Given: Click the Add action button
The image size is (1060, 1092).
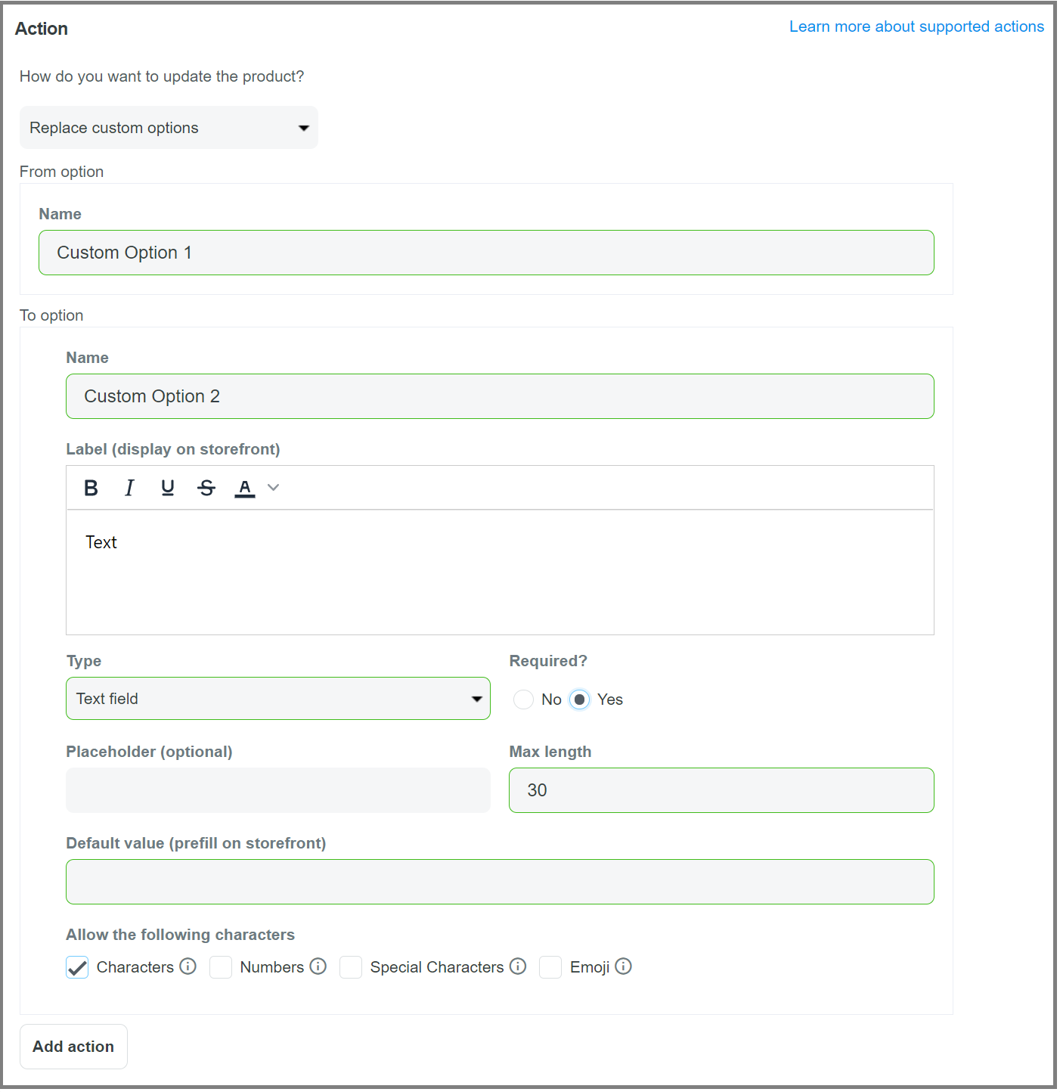Looking at the screenshot, I should (73, 1047).
